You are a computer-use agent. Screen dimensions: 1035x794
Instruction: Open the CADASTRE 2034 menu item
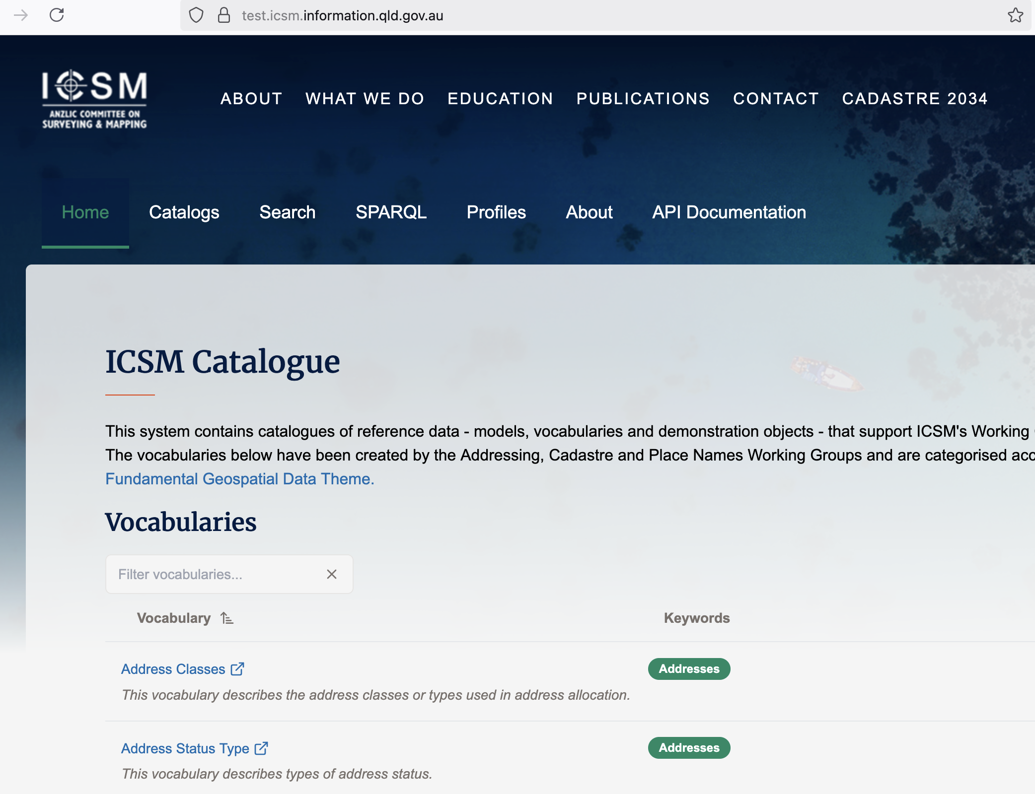coord(915,99)
